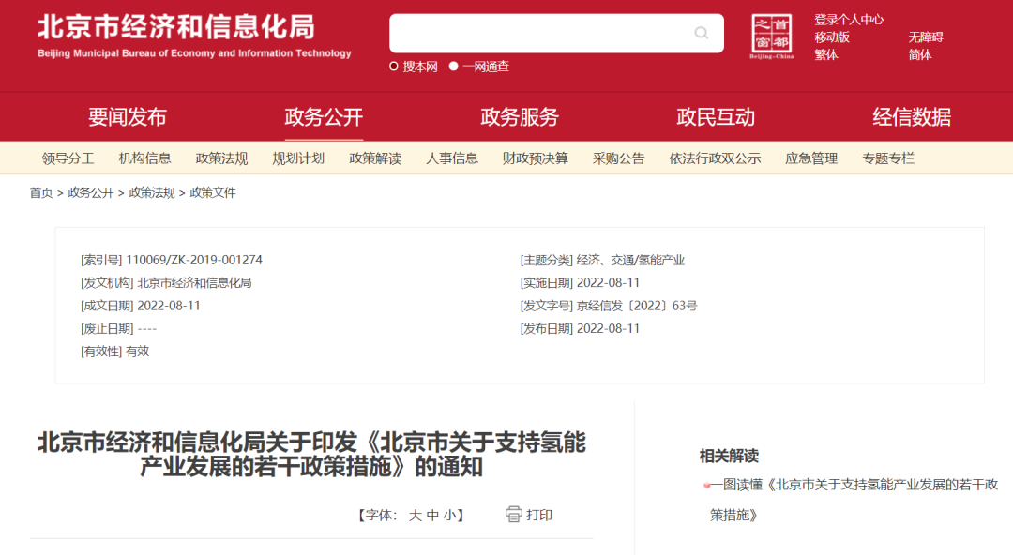Click the 北京市经济和信息化局 site logo title
Viewport: 1013px width, 555px height.
coord(176,28)
